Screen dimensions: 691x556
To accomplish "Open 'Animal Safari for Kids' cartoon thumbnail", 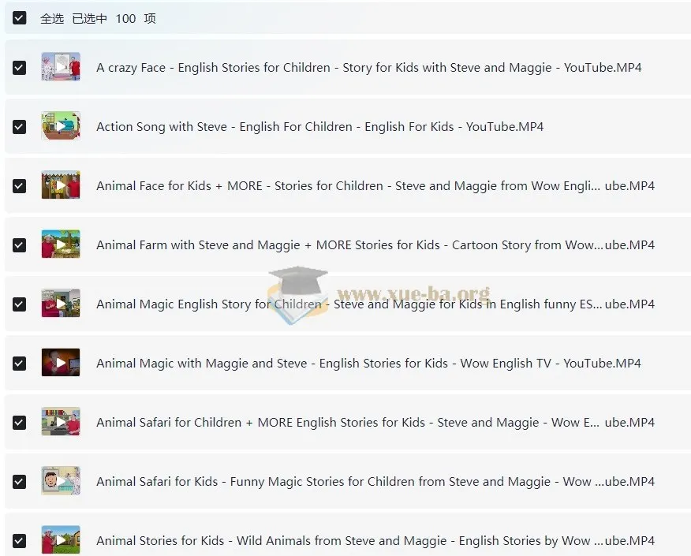I will [x=61, y=481].
